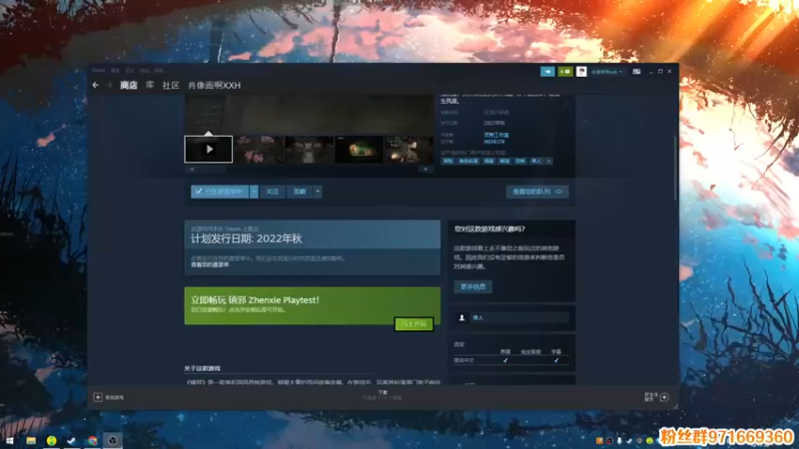The image size is (799, 449).
Task: Click the green 马上开玩 button
Action: [413, 324]
